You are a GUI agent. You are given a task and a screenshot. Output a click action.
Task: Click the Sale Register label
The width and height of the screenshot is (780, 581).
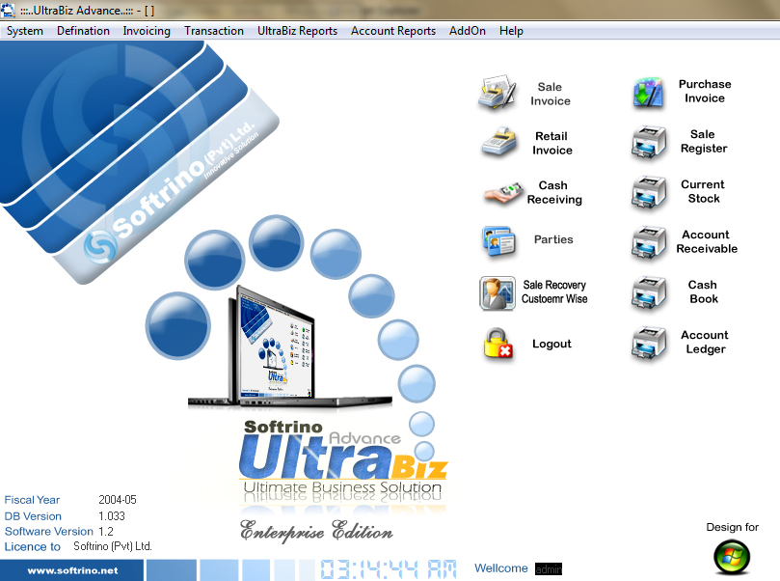pos(704,142)
